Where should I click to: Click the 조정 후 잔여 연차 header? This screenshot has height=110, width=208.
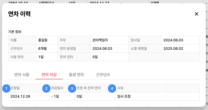pyautogui.click(x=89, y=88)
